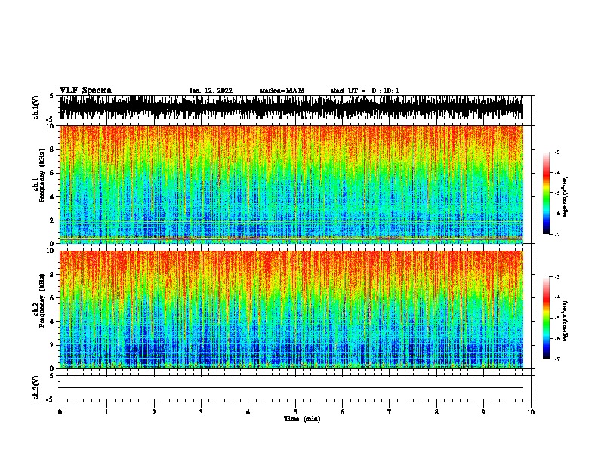Click time-axis tick label "8"
Screen dimensions: 598x462
pos(436,412)
